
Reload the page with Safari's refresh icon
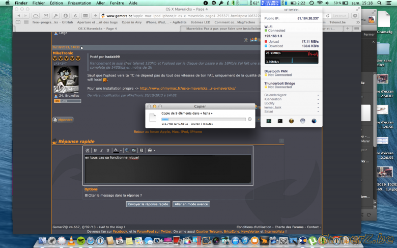click(x=75, y=16)
